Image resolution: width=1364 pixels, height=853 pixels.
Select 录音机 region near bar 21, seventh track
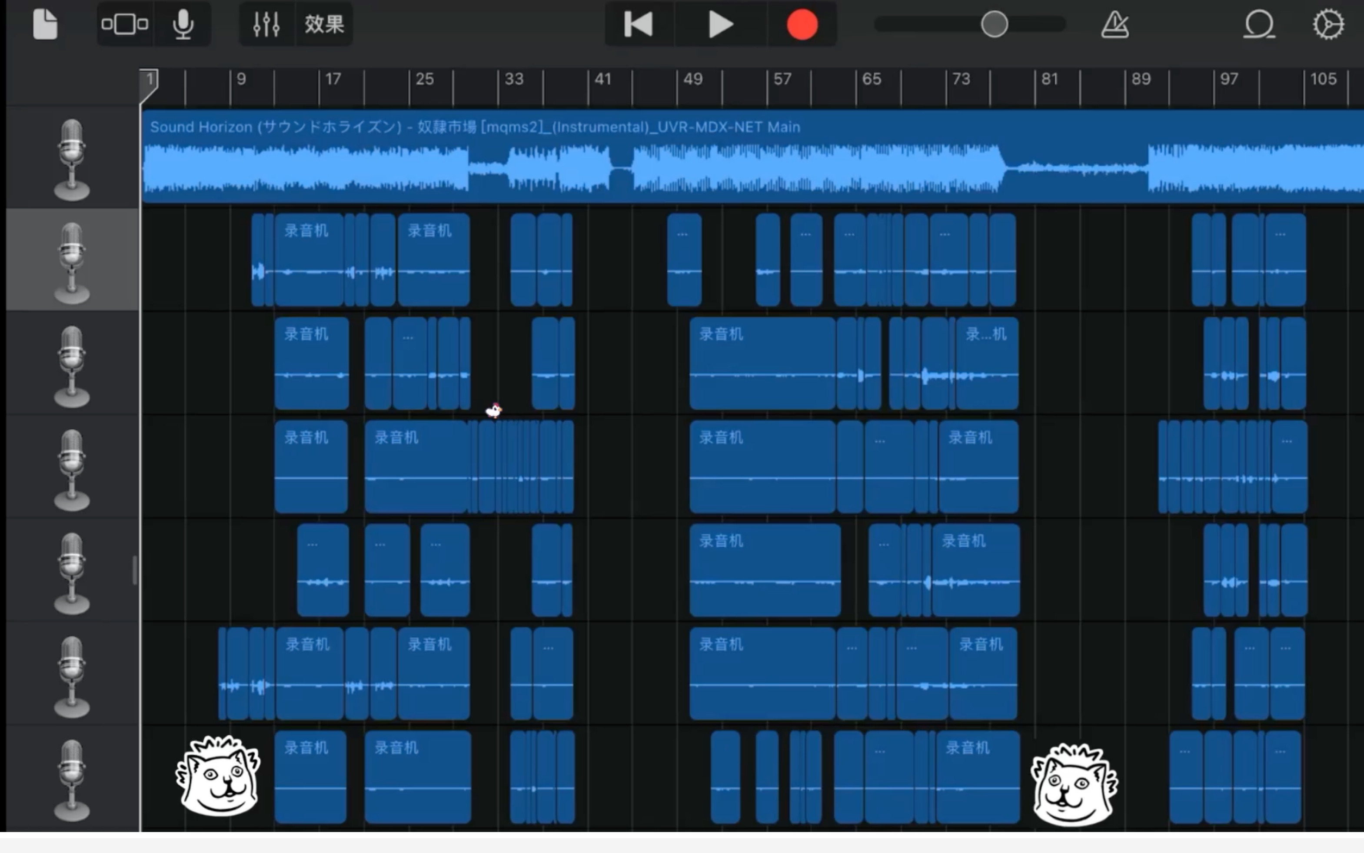point(418,777)
